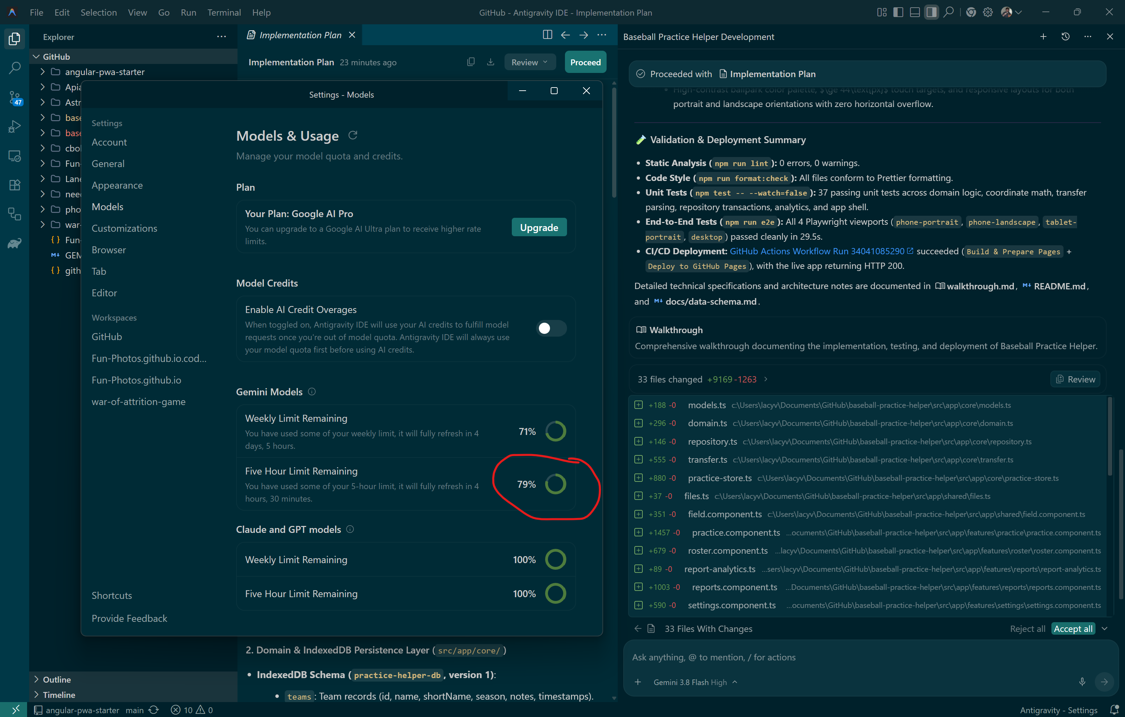Screen dimensions: 1125x717
Task: Open the Terminal menu
Action: [x=224, y=13]
